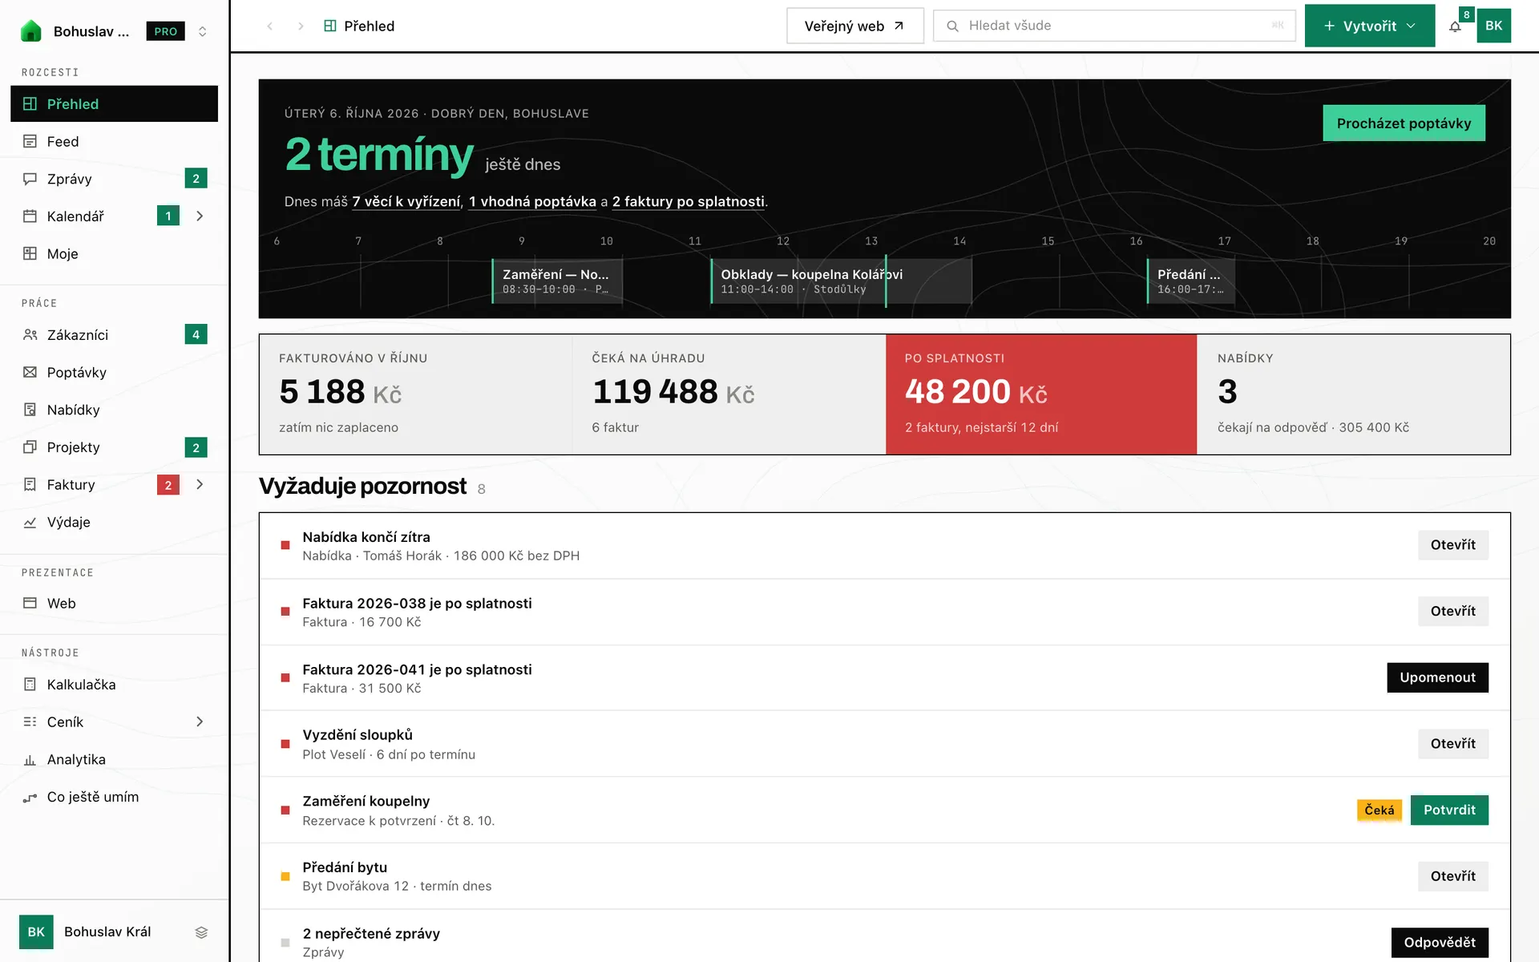This screenshot has width=1539, height=962.
Task: Click Odpovědět for unread messages
Action: pos(1440,942)
